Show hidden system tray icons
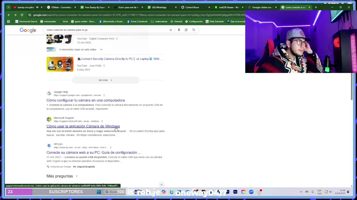Viewport: 357px width, 200px height. (301, 192)
